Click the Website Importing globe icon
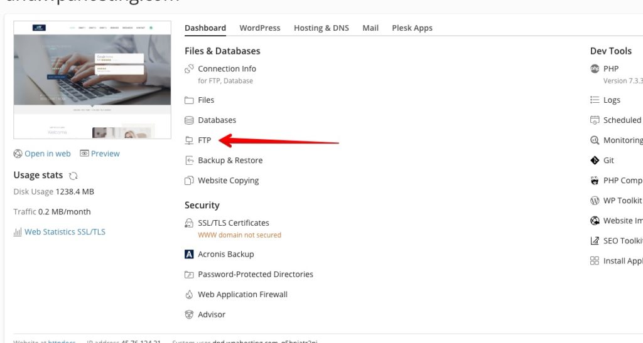 click(595, 221)
